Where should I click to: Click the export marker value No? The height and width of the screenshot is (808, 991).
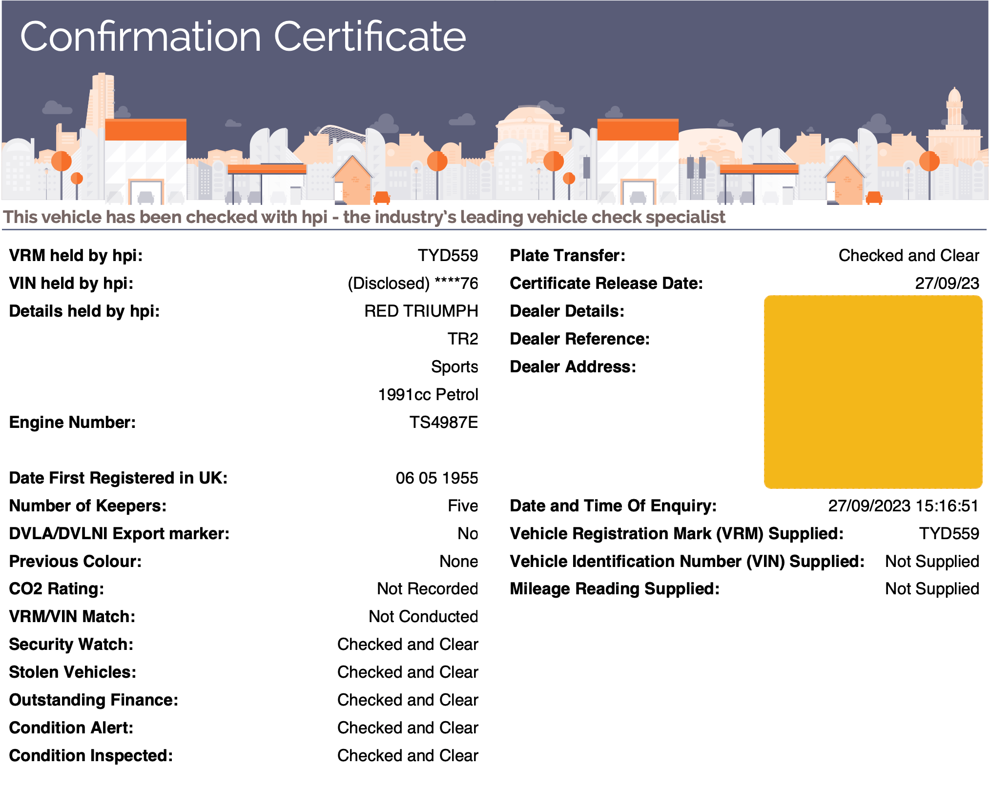(468, 533)
